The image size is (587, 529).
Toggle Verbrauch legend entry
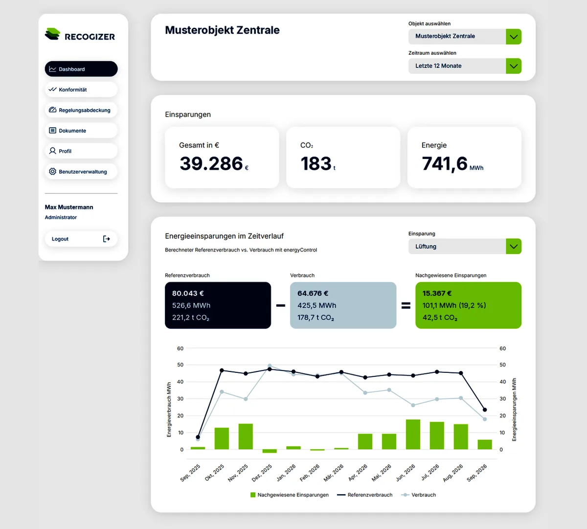tap(419, 495)
